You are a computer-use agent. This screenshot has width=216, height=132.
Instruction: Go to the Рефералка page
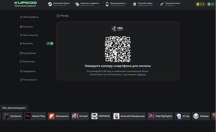29,71
